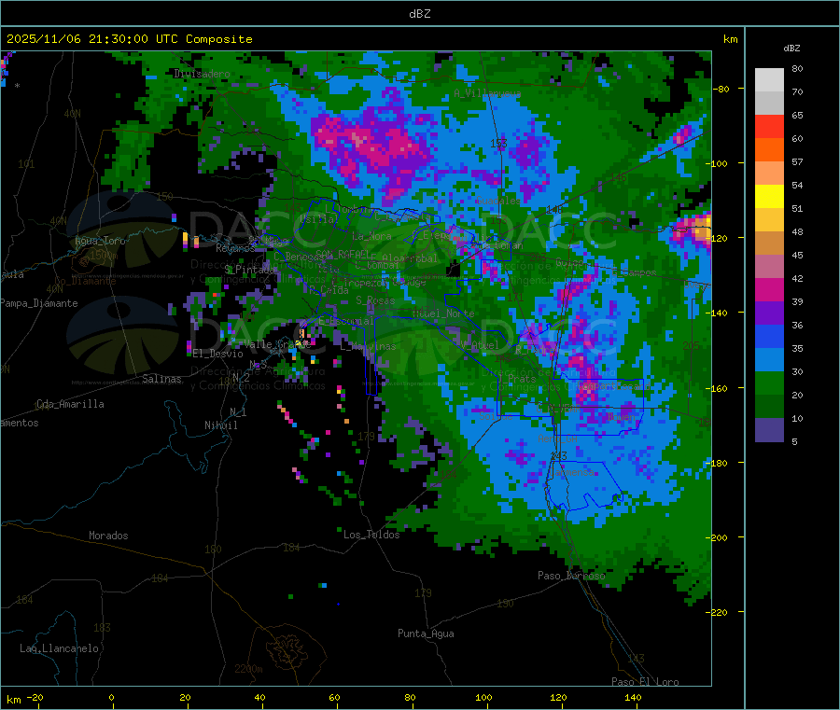Viewport: 840px width, 710px height.
Task: Pick the slate purple 5-10 dBZ legend band
Action: (769, 430)
